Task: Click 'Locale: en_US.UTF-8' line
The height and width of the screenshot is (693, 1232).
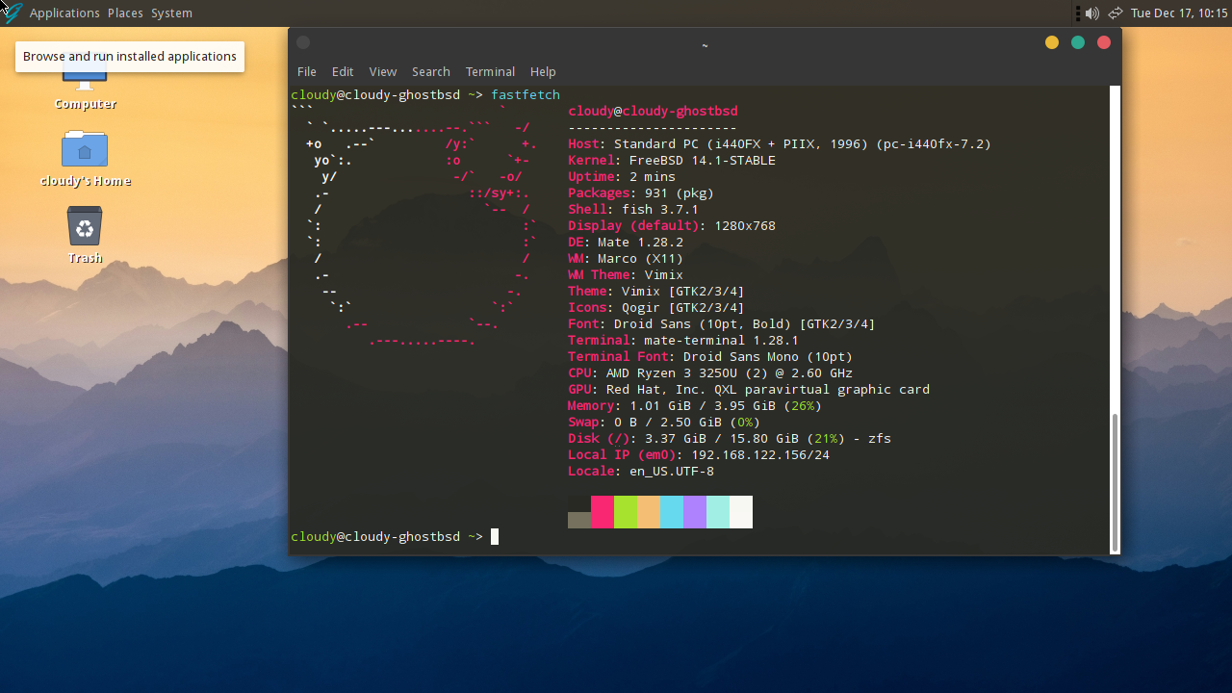Action: [641, 471]
